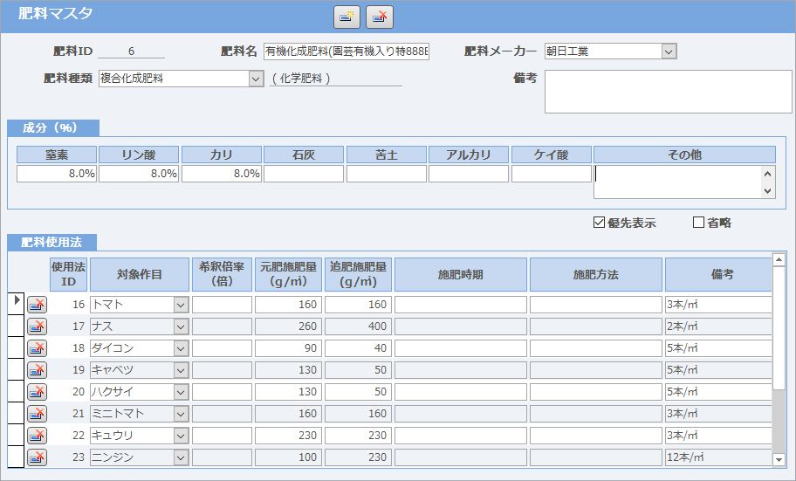This screenshot has height=481, width=796.
Task: Click the 肥料使用法 section tab
Action: 51,242
